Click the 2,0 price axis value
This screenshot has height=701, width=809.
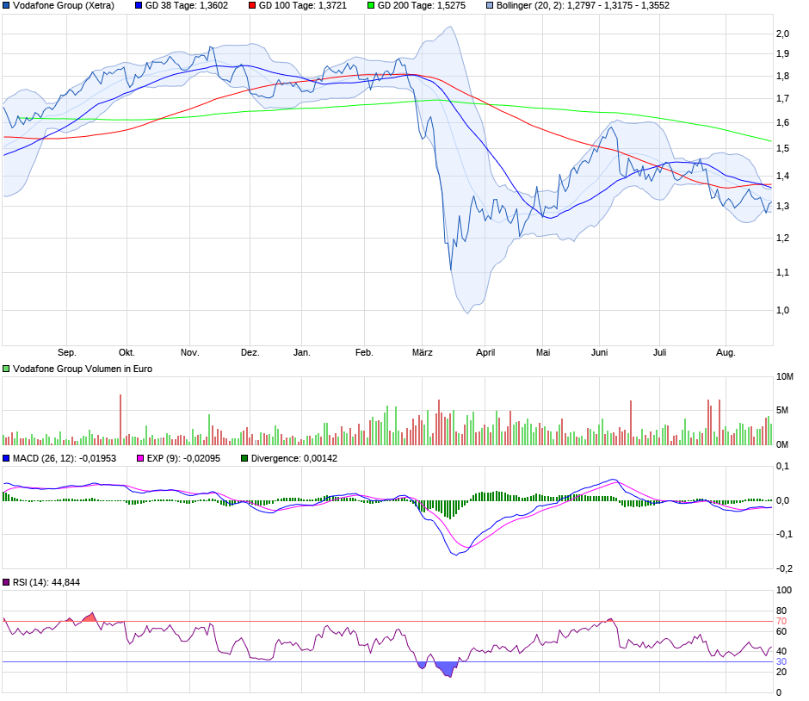[782, 34]
